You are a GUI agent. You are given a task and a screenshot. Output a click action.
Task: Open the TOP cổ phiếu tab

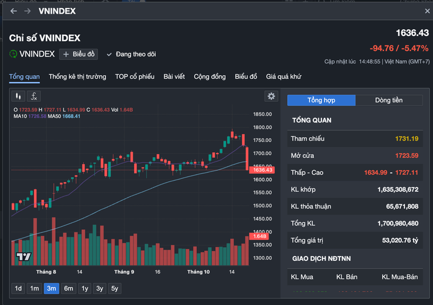pyautogui.click(x=135, y=77)
